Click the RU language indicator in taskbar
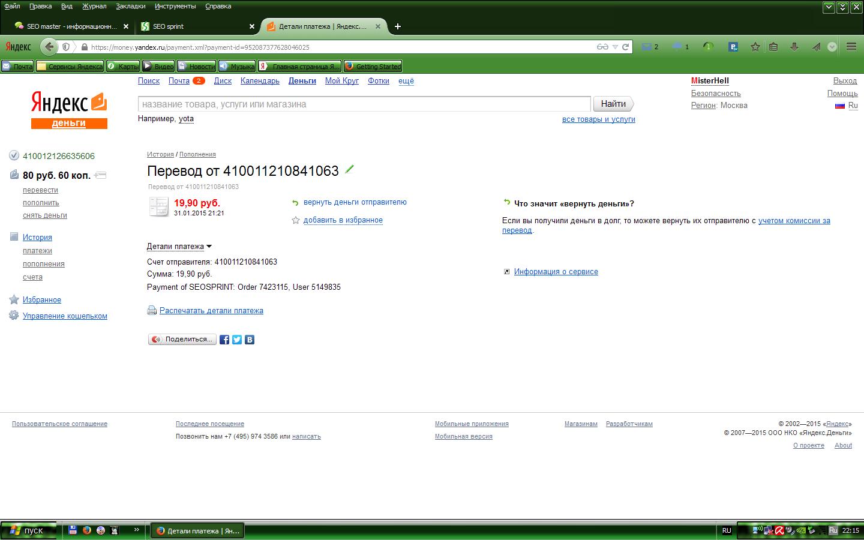 click(x=727, y=530)
